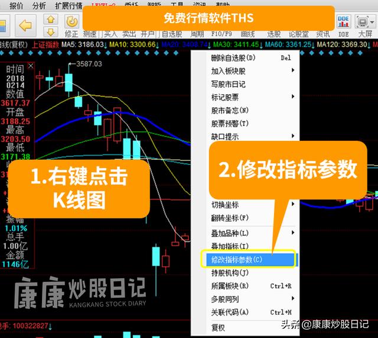Click the 修正 refresh icon
Screen dimensions: 378x338
point(72,22)
